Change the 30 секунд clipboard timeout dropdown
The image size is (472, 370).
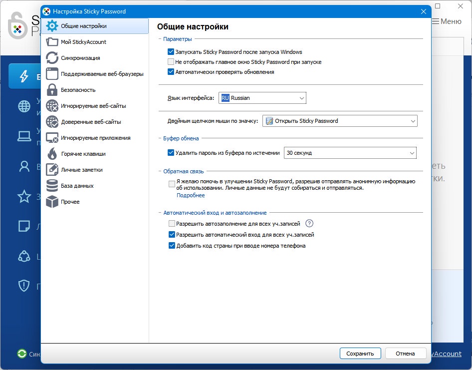[350, 152]
